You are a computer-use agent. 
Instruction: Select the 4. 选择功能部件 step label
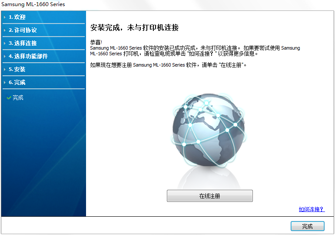[28, 57]
